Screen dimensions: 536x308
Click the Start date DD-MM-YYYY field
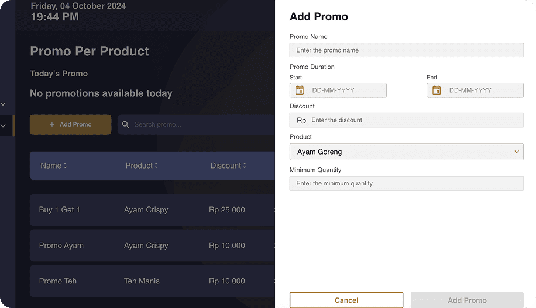click(346, 90)
